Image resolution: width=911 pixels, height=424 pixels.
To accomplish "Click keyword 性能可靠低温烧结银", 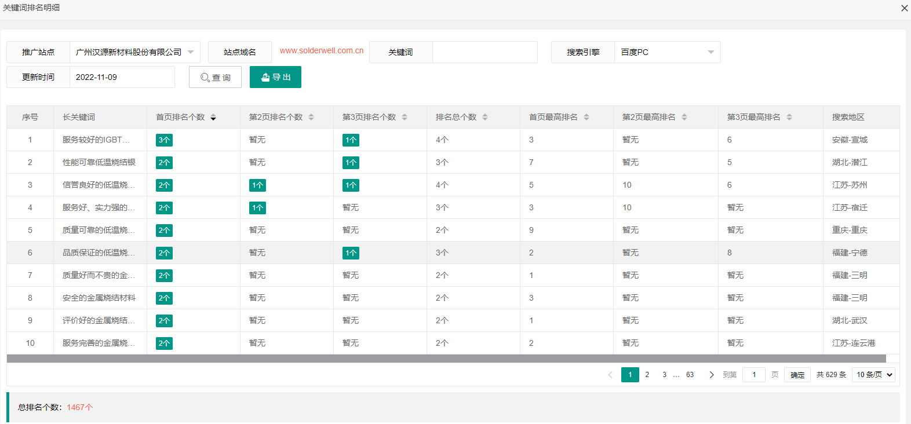I will (99, 162).
